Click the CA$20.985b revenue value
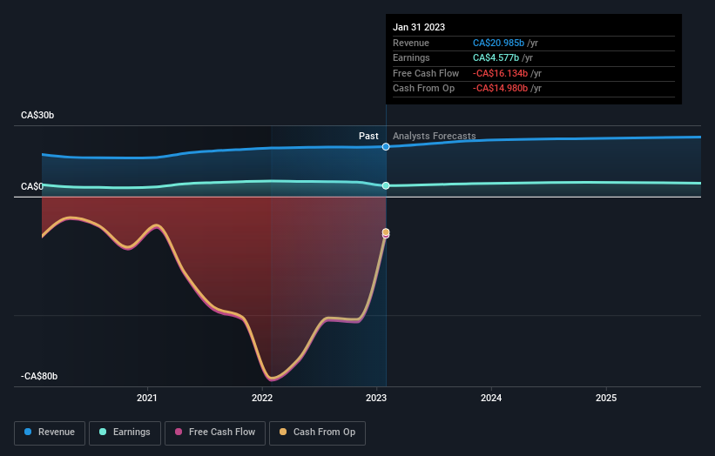Screen dimensions: 715x456 pos(498,43)
